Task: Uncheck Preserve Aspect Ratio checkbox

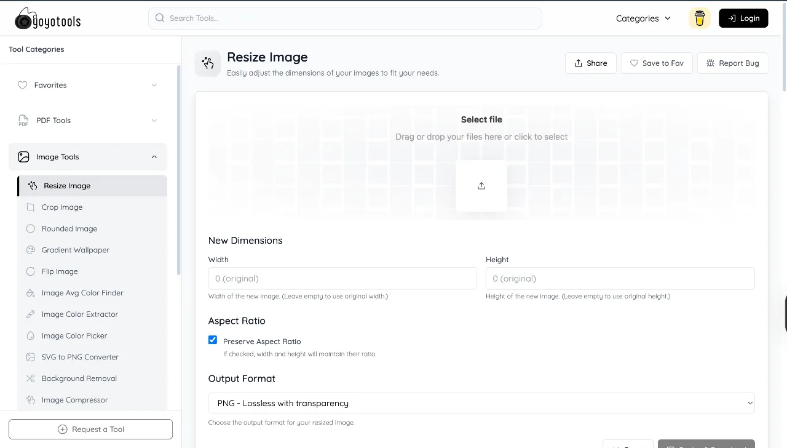Action: 213,340
